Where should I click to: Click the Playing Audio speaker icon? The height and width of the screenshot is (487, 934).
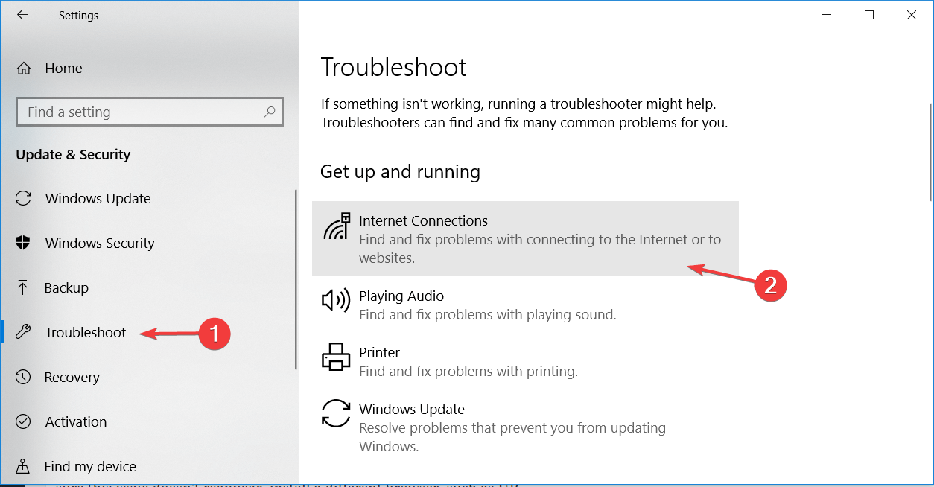tap(335, 300)
